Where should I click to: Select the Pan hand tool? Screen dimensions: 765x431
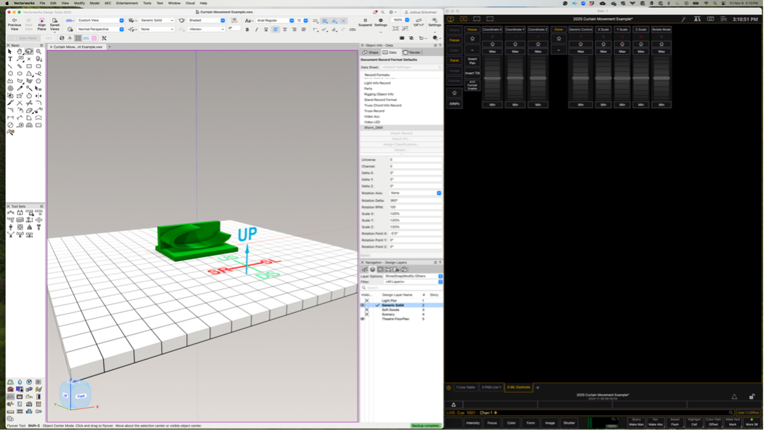[20, 52]
